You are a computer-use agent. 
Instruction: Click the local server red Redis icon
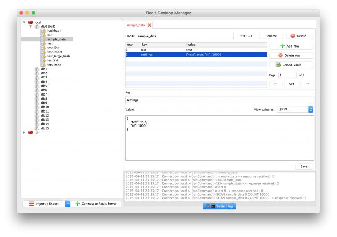tap(31, 22)
